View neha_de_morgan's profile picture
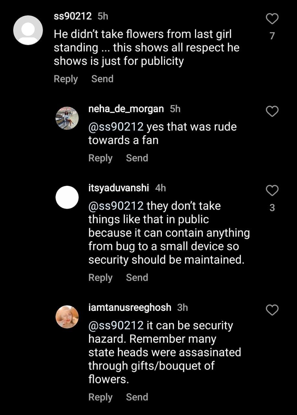This screenshot has width=297, height=415. click(x=67, y=118)
